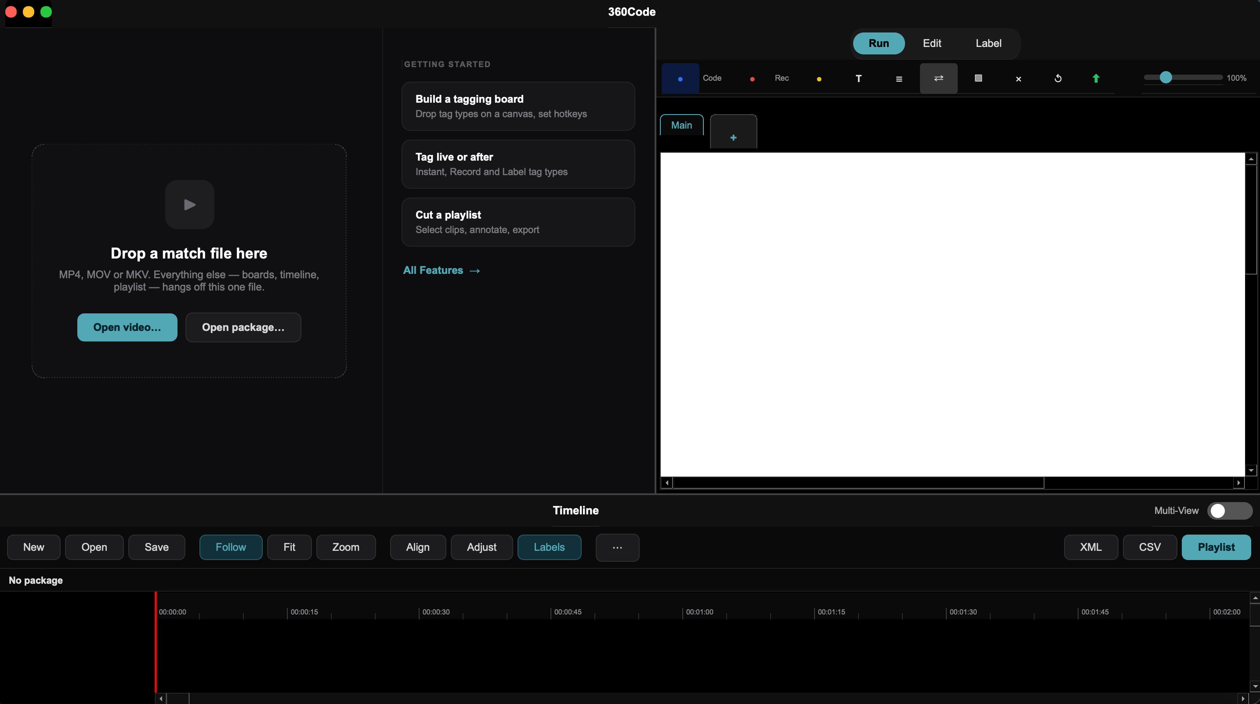1260x704 pixels.
Task: Select the Main board tab
Action: pos(681,125)
